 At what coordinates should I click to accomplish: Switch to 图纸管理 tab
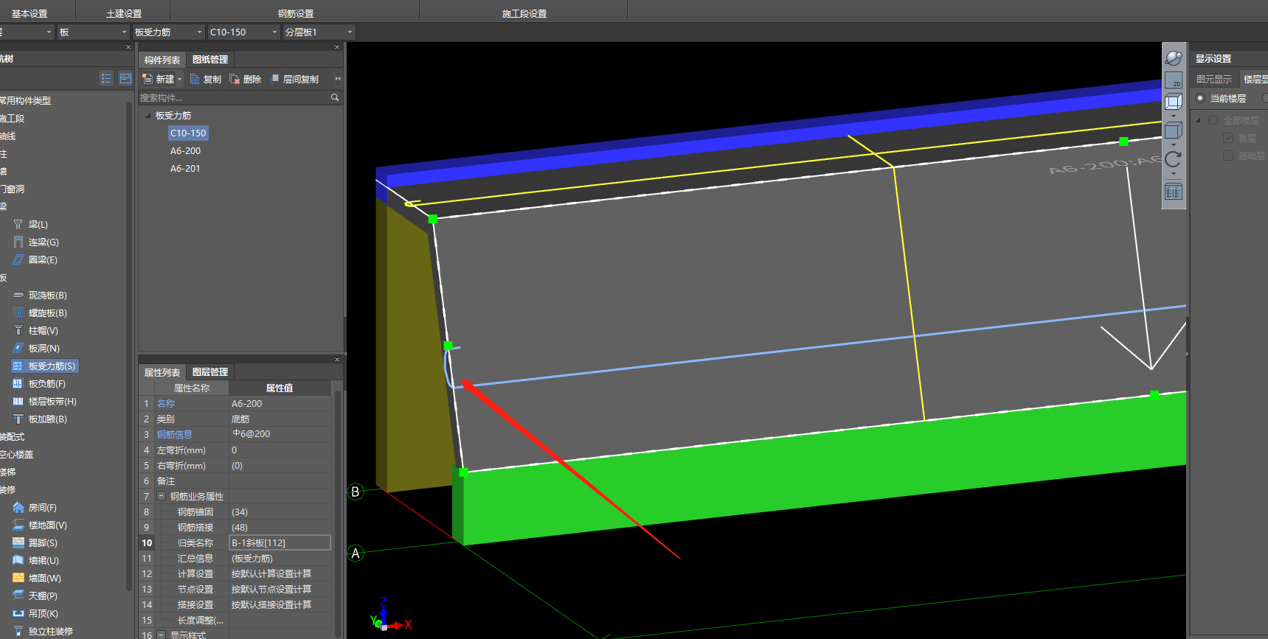(x=210, y=60)
